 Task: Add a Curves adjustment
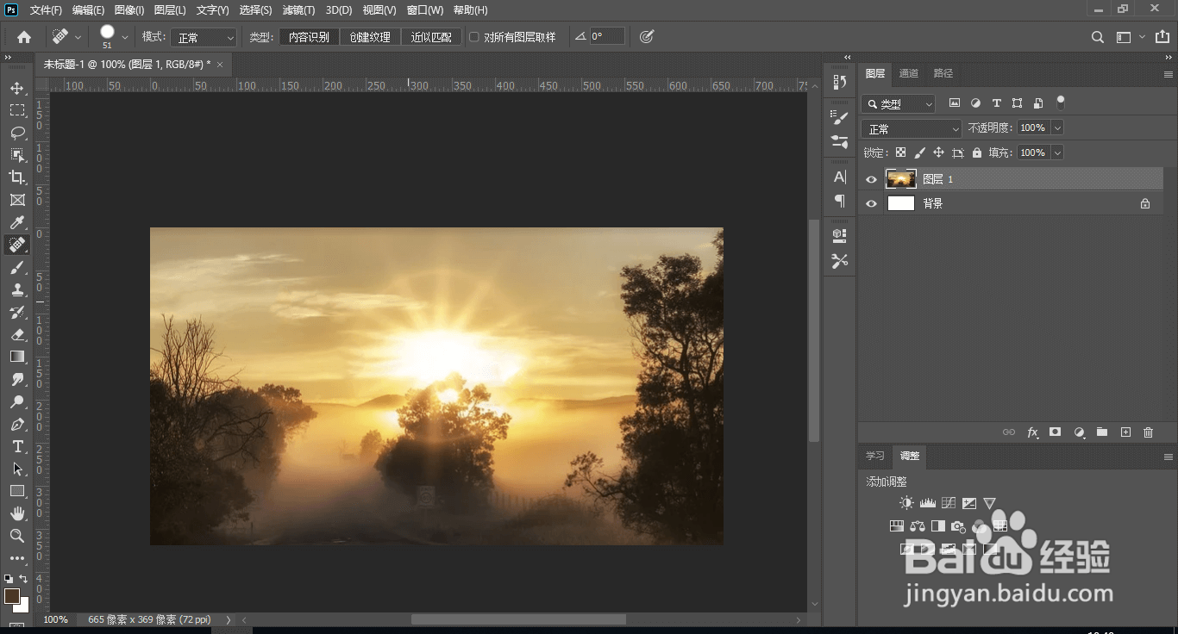click(x=949, y=503)
